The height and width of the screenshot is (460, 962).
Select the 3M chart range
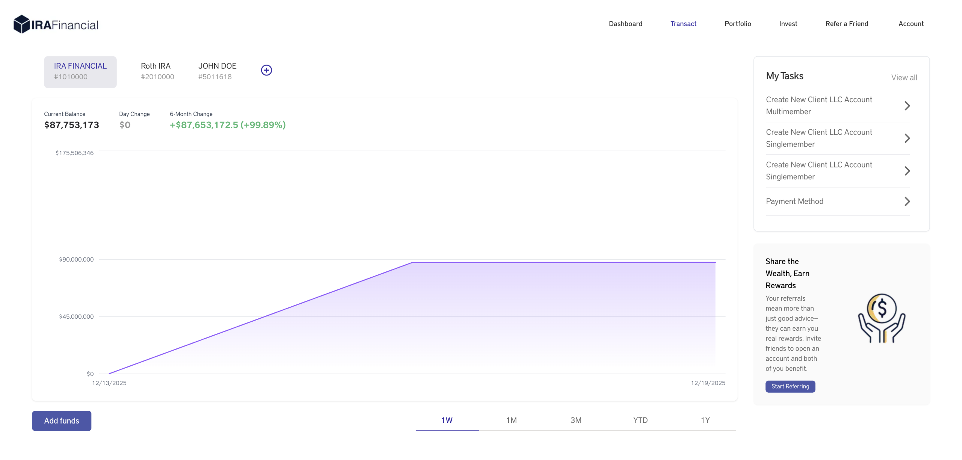coord(576,420)
